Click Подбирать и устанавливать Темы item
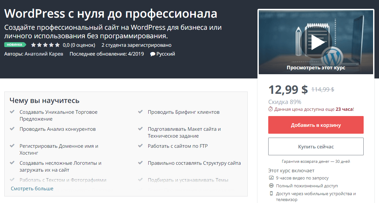 coord(188,180)
